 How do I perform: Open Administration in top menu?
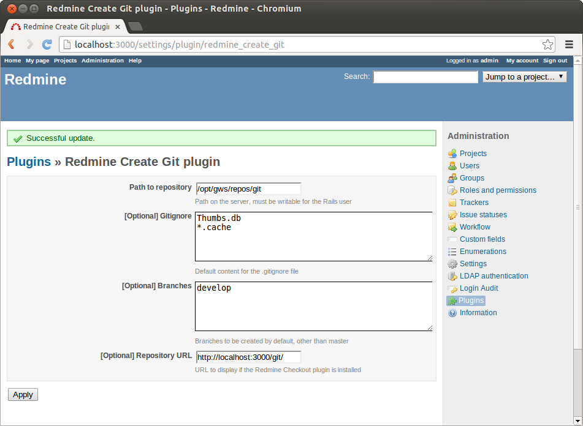(x=102, y=61)
